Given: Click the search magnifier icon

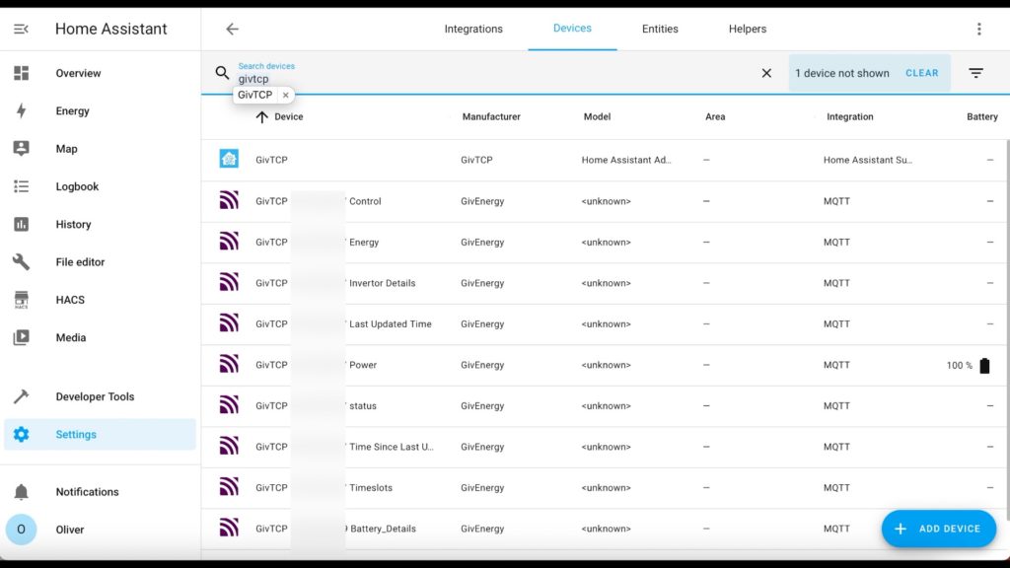Looking at the screenshot, I should (222, 73).
